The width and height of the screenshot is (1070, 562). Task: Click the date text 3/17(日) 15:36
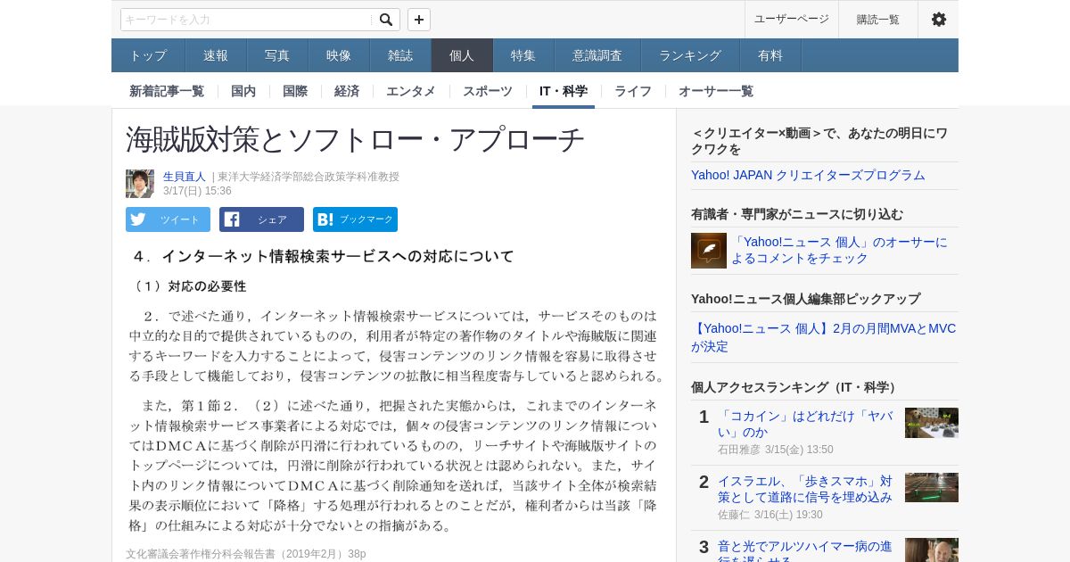coord(197,191)
